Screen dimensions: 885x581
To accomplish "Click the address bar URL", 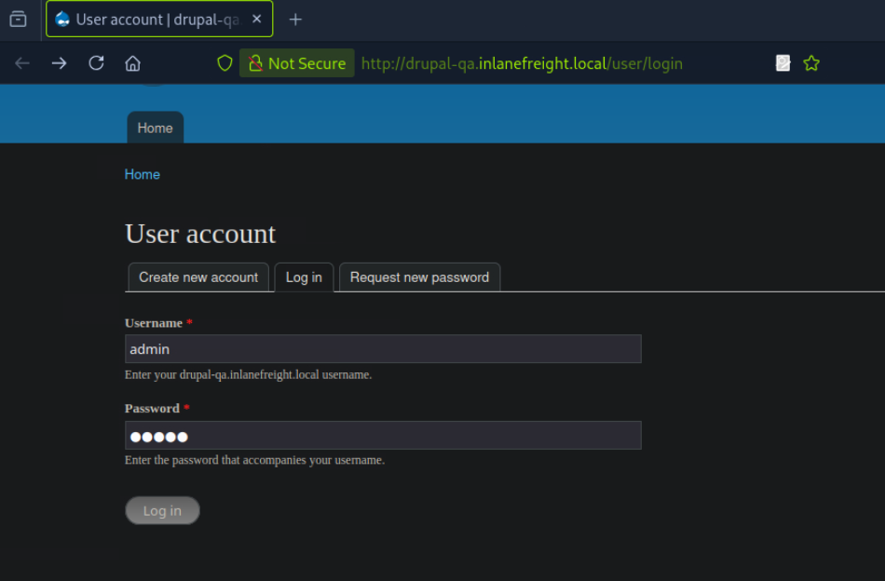I will tap(522, 63).
